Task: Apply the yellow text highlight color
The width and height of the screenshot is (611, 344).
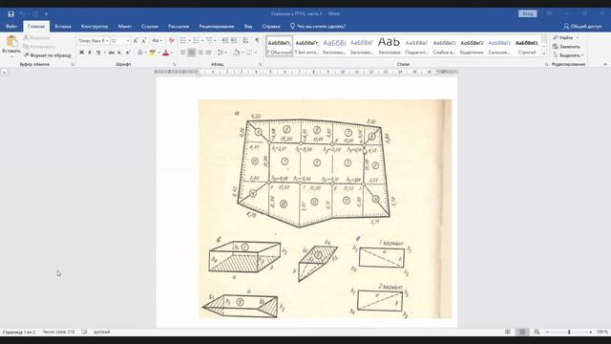Action: [x=153, y=53]
